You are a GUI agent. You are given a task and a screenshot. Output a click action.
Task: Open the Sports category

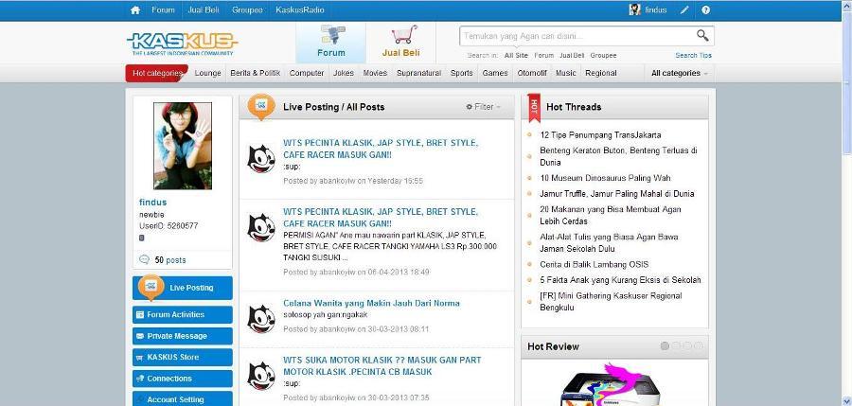pyautogui.click(x=462, y=73)
